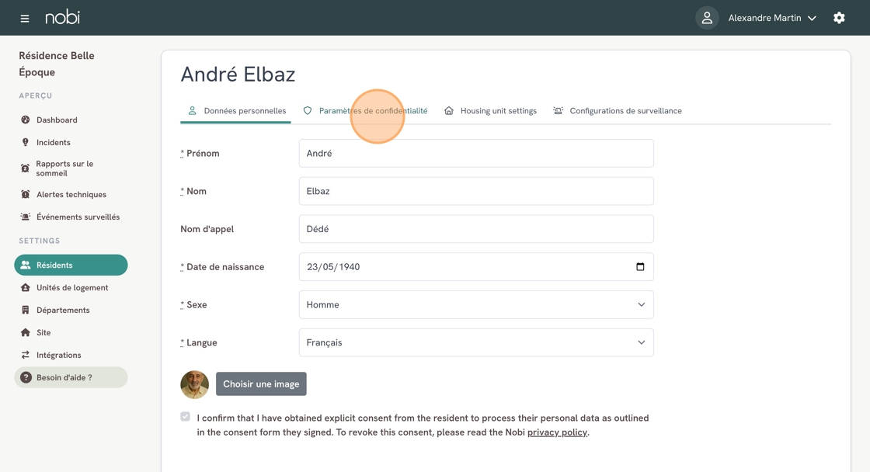
Task: Switch to Housing unit settings tab
Action: (498, 111)
